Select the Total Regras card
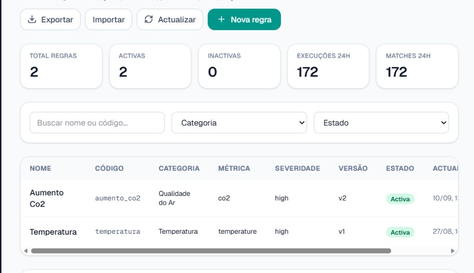Viewport: 474px width, 273px height. (x=62, y=67)
